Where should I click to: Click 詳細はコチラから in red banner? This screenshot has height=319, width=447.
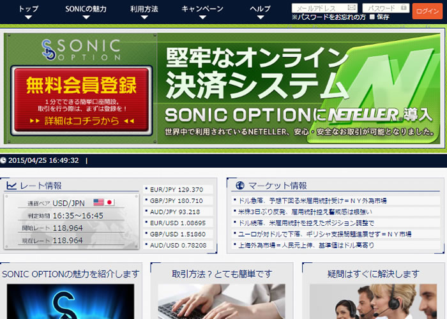82,121
